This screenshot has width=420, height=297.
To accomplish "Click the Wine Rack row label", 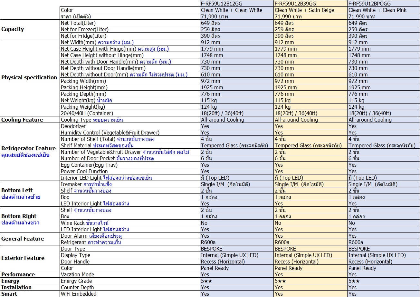I will 85,223.
